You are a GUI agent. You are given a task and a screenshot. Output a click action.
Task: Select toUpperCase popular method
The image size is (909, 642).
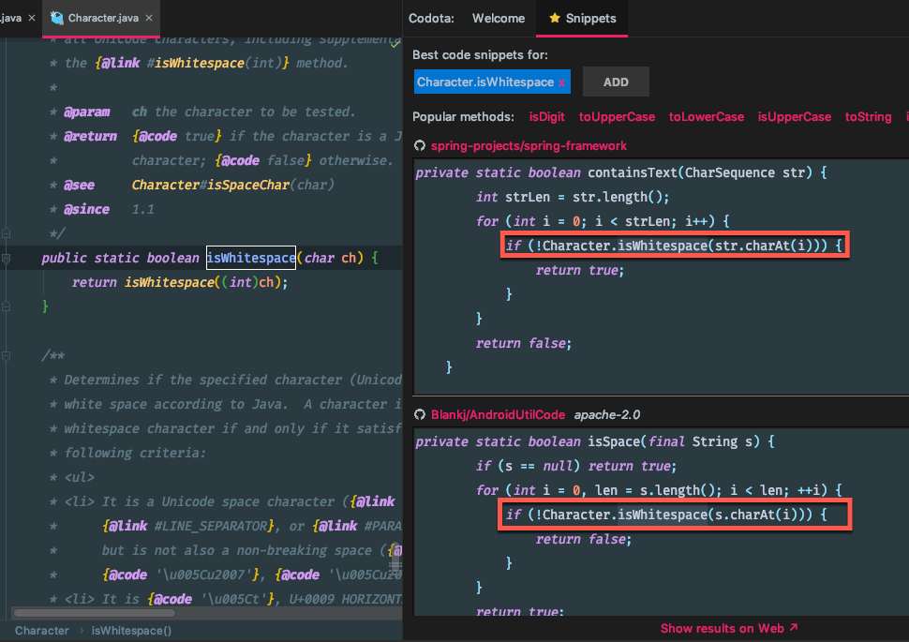pyautogui.click(x=617, y=117)
